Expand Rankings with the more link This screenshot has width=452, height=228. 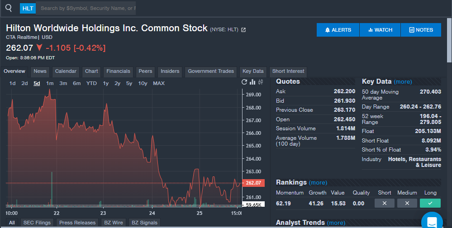tap(318, 183)
